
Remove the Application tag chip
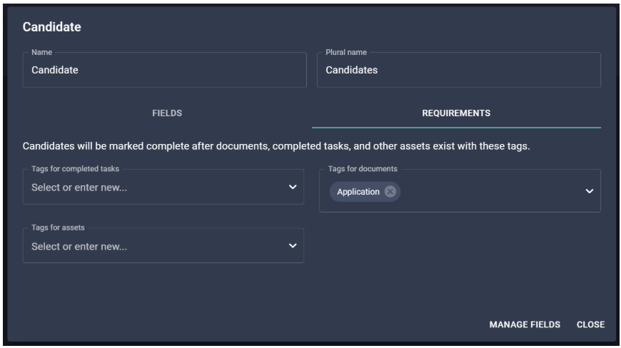(390, 192)
